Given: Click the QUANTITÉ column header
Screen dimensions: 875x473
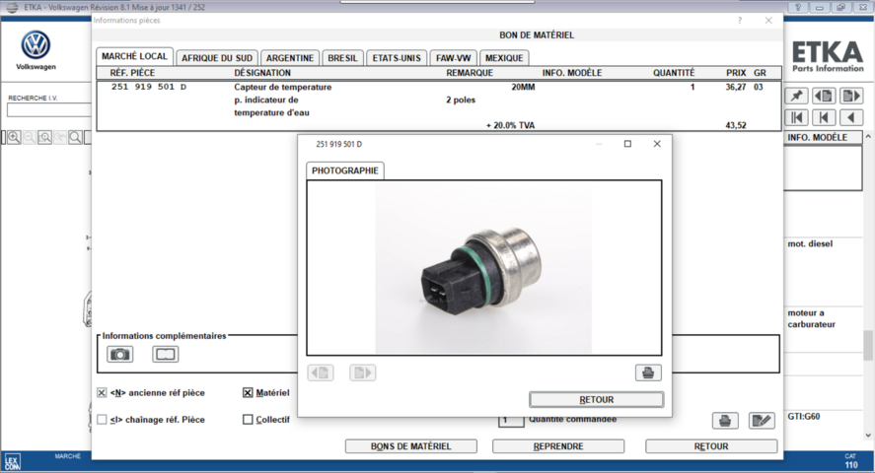Looking at the screenshot, I should (x=674, y=73).
